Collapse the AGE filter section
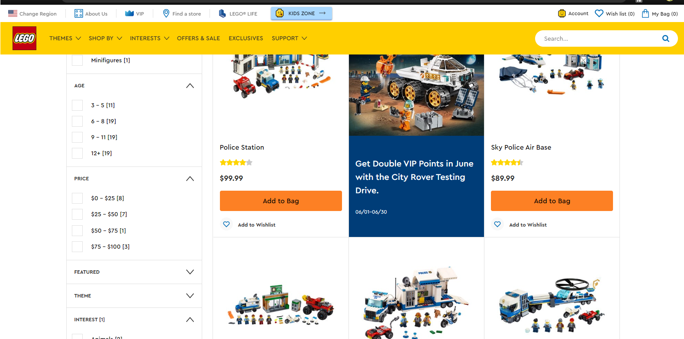Screen dimensions: 684x339 pyautogui.click(x=190, y=86)
